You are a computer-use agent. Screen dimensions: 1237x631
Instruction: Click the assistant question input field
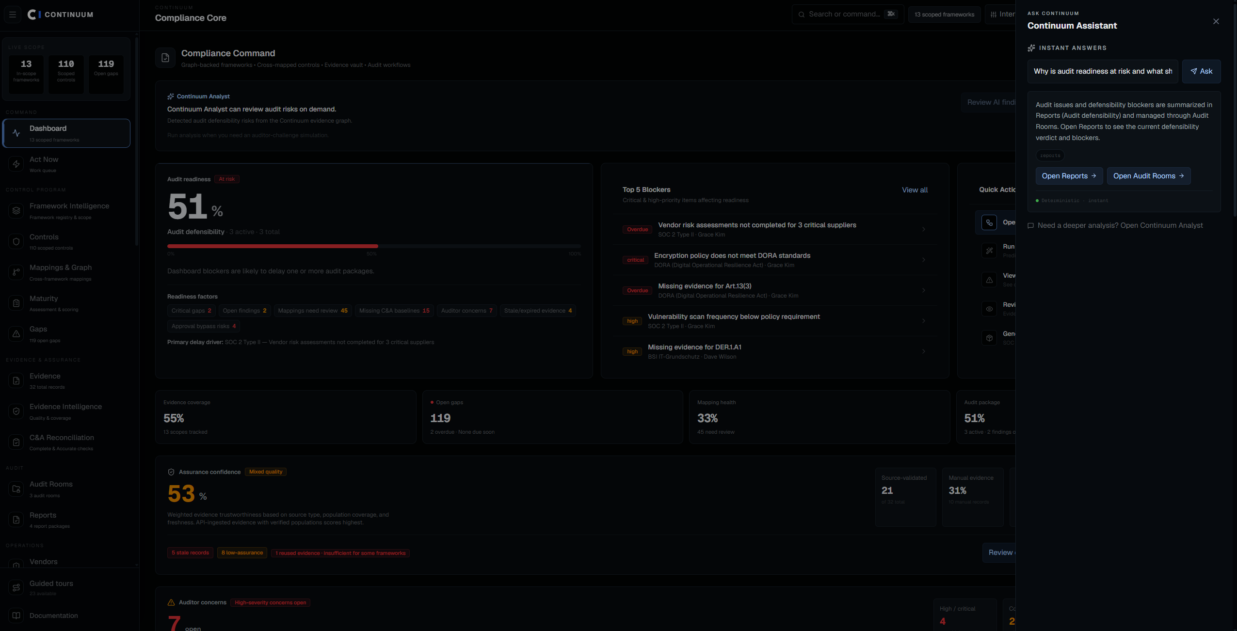coord(1103,71)
